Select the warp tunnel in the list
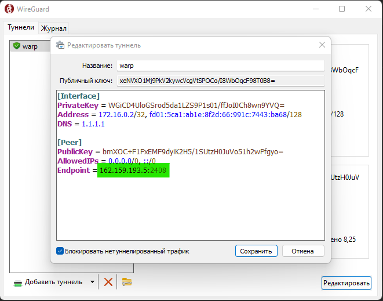383x301 pixels. click(x=30, y=46)
